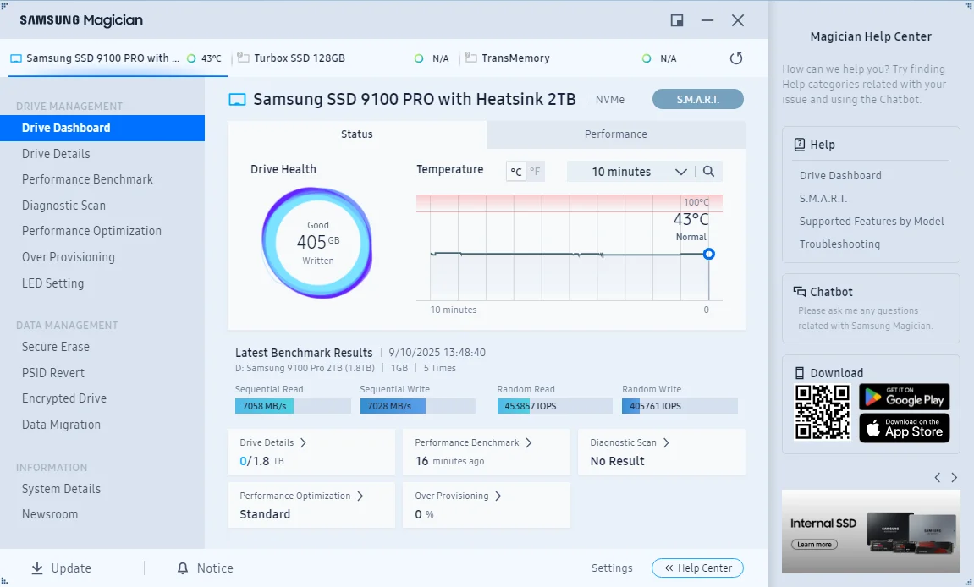This screenshot has height=587, width=974.
Task: Click the Internal SSD banner image
Action: pos(871,532)
